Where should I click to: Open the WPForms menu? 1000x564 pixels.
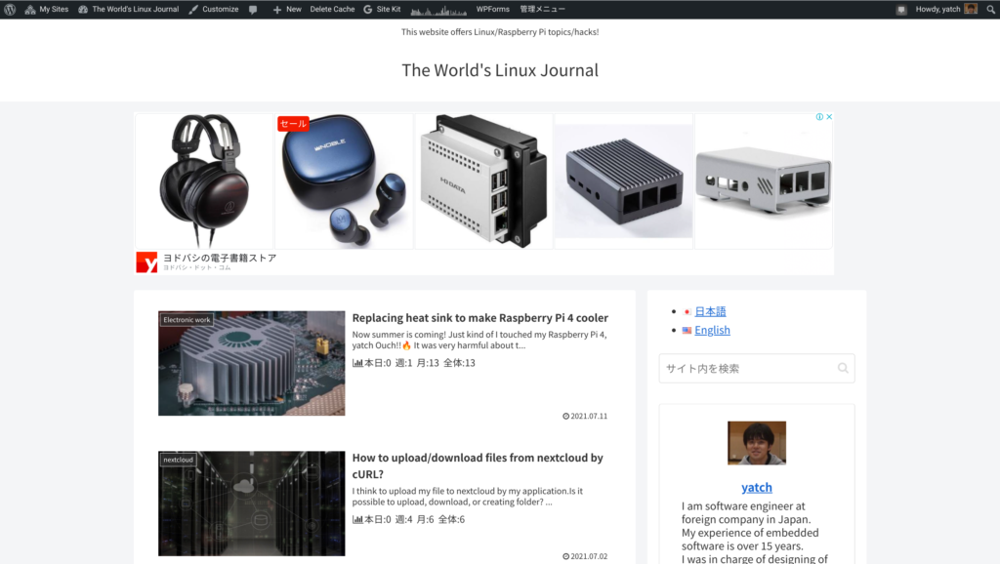point(492,9)
